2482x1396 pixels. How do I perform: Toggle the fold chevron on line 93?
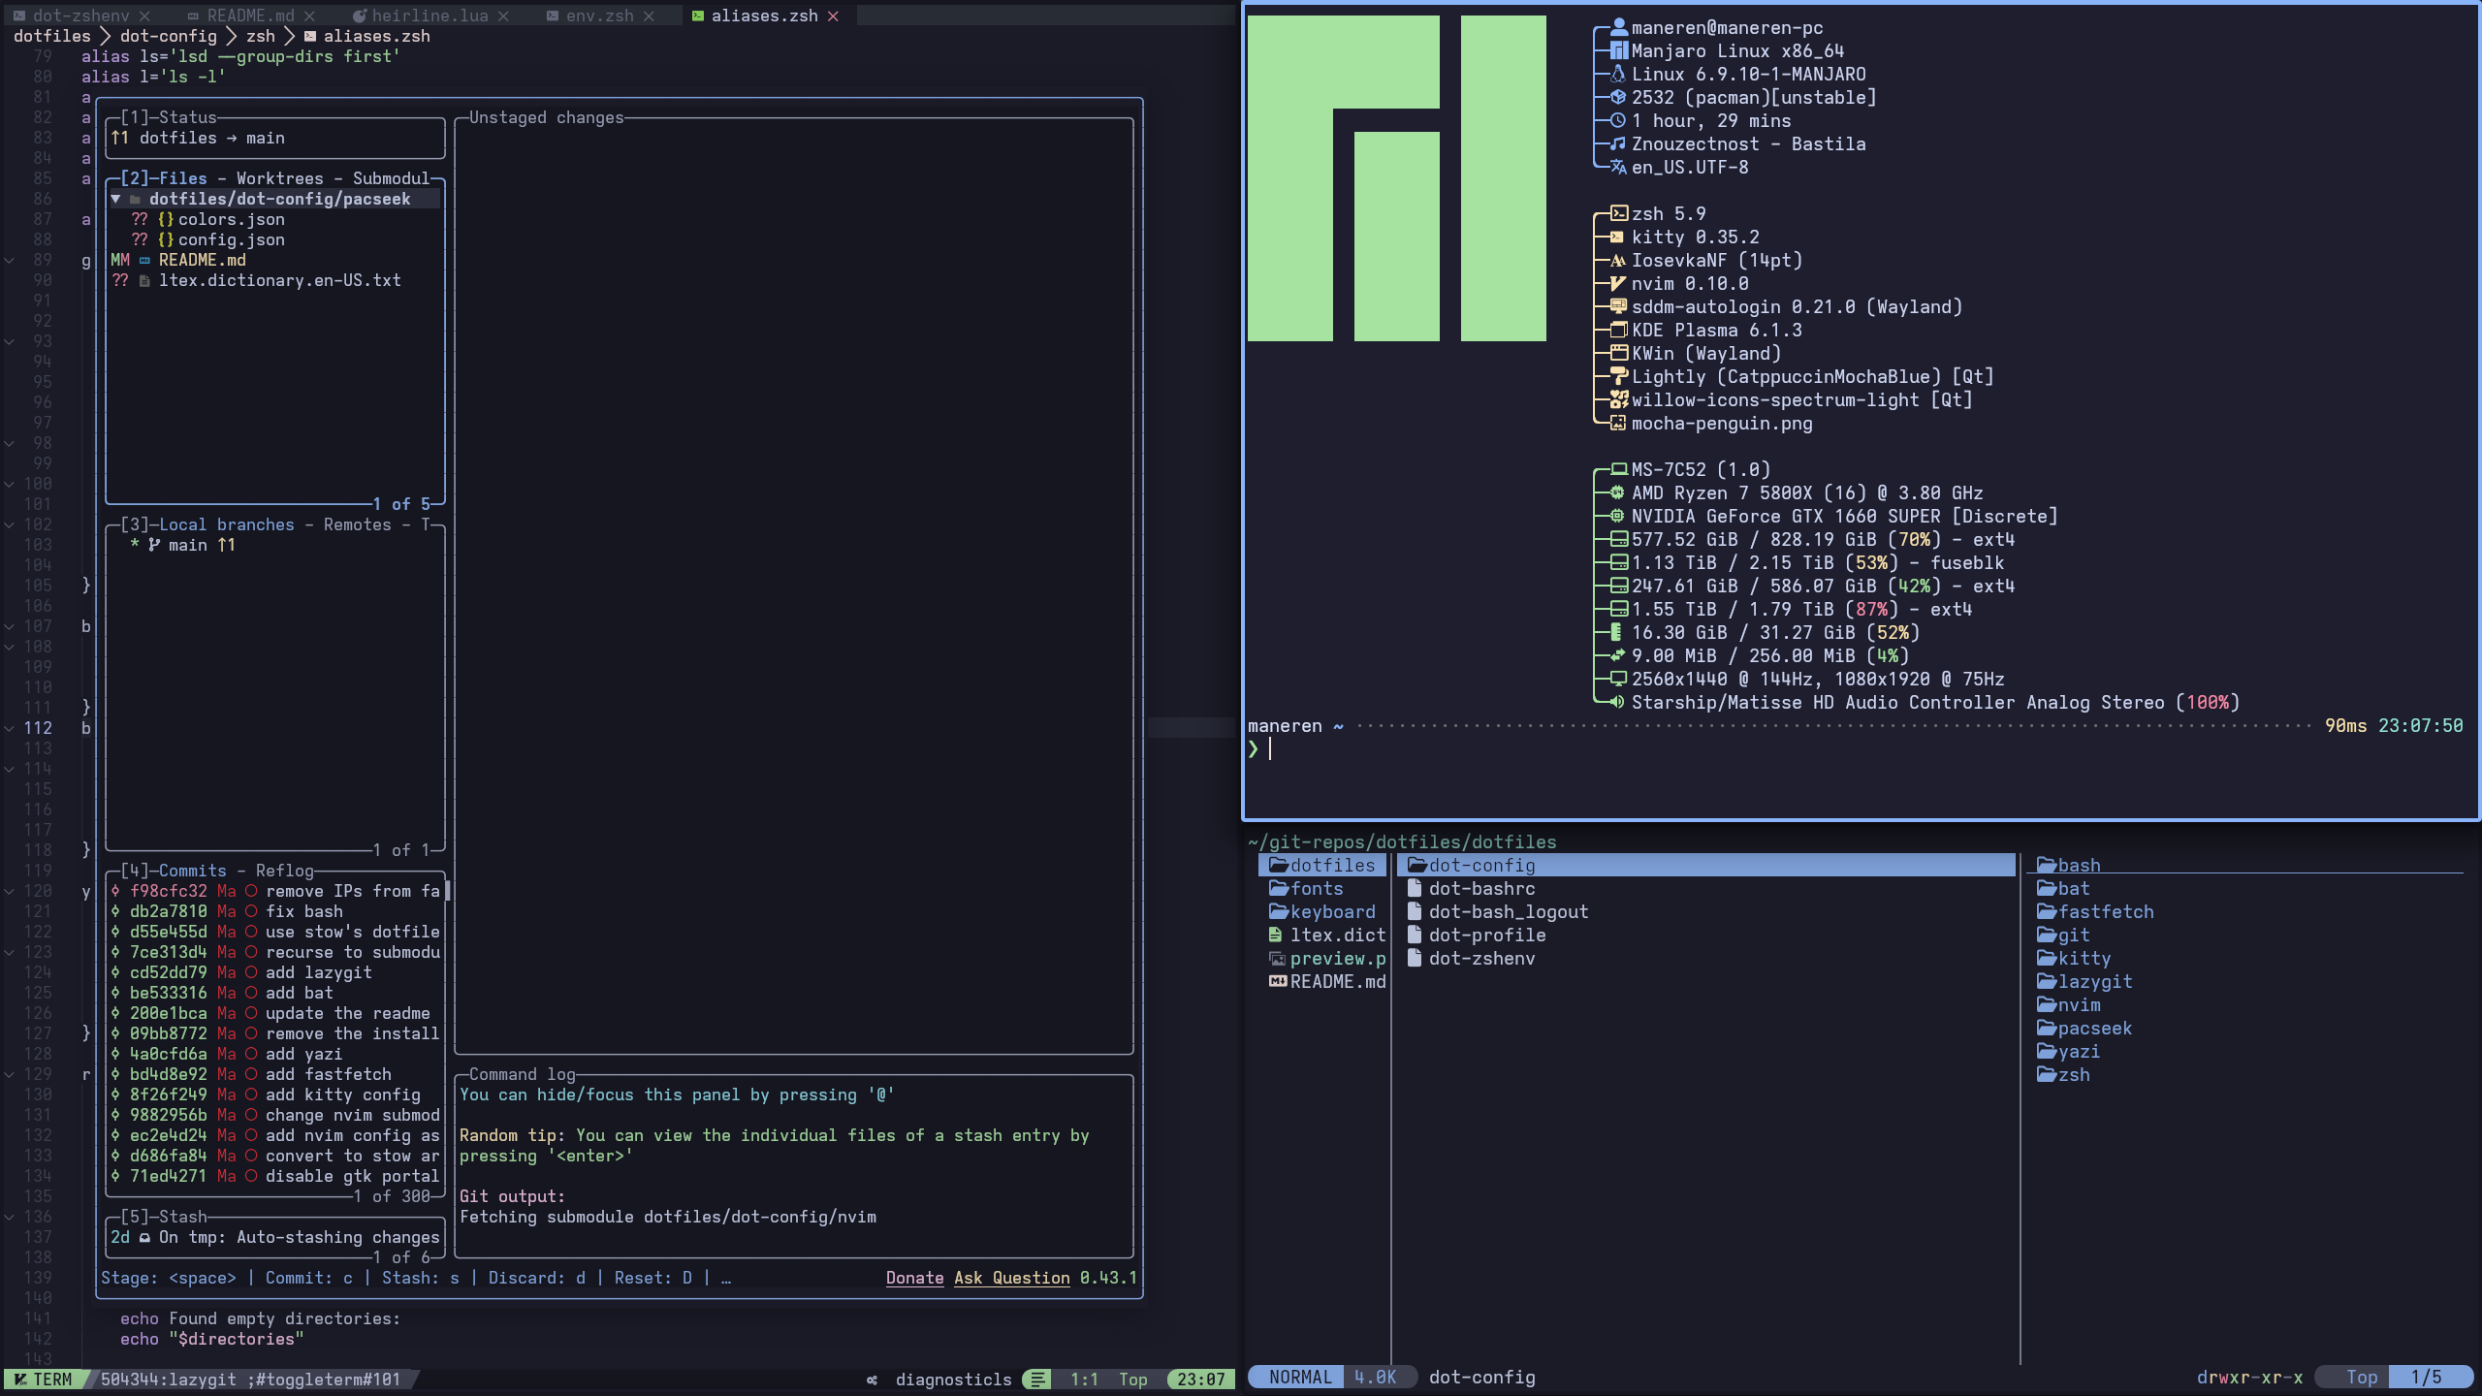(x=9, y=341)
